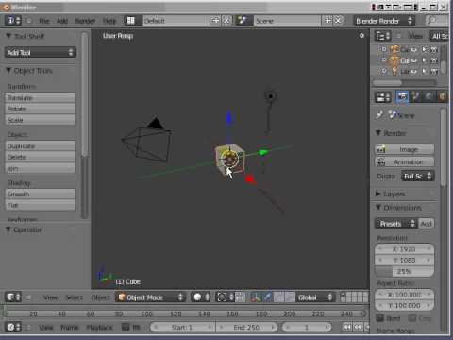The width and height of the screenshot is (453, 340).
Task: Open the Presets dropdown under Dimensions
Action: pyautogui.click(x=396, y=224)
